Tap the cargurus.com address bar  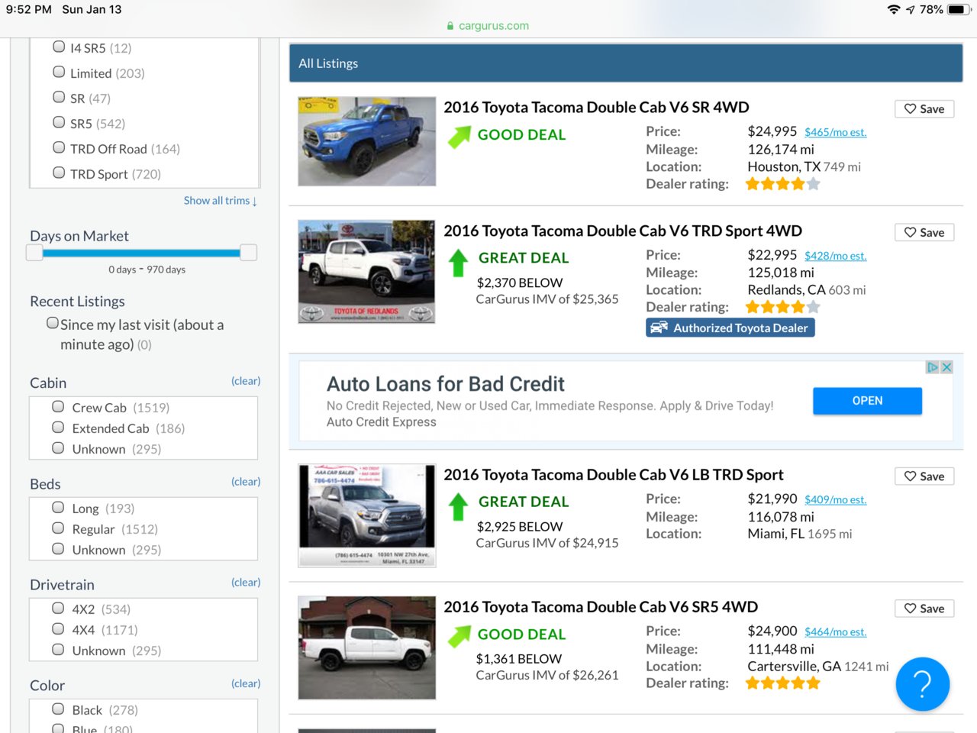click(x=488, y=26)
